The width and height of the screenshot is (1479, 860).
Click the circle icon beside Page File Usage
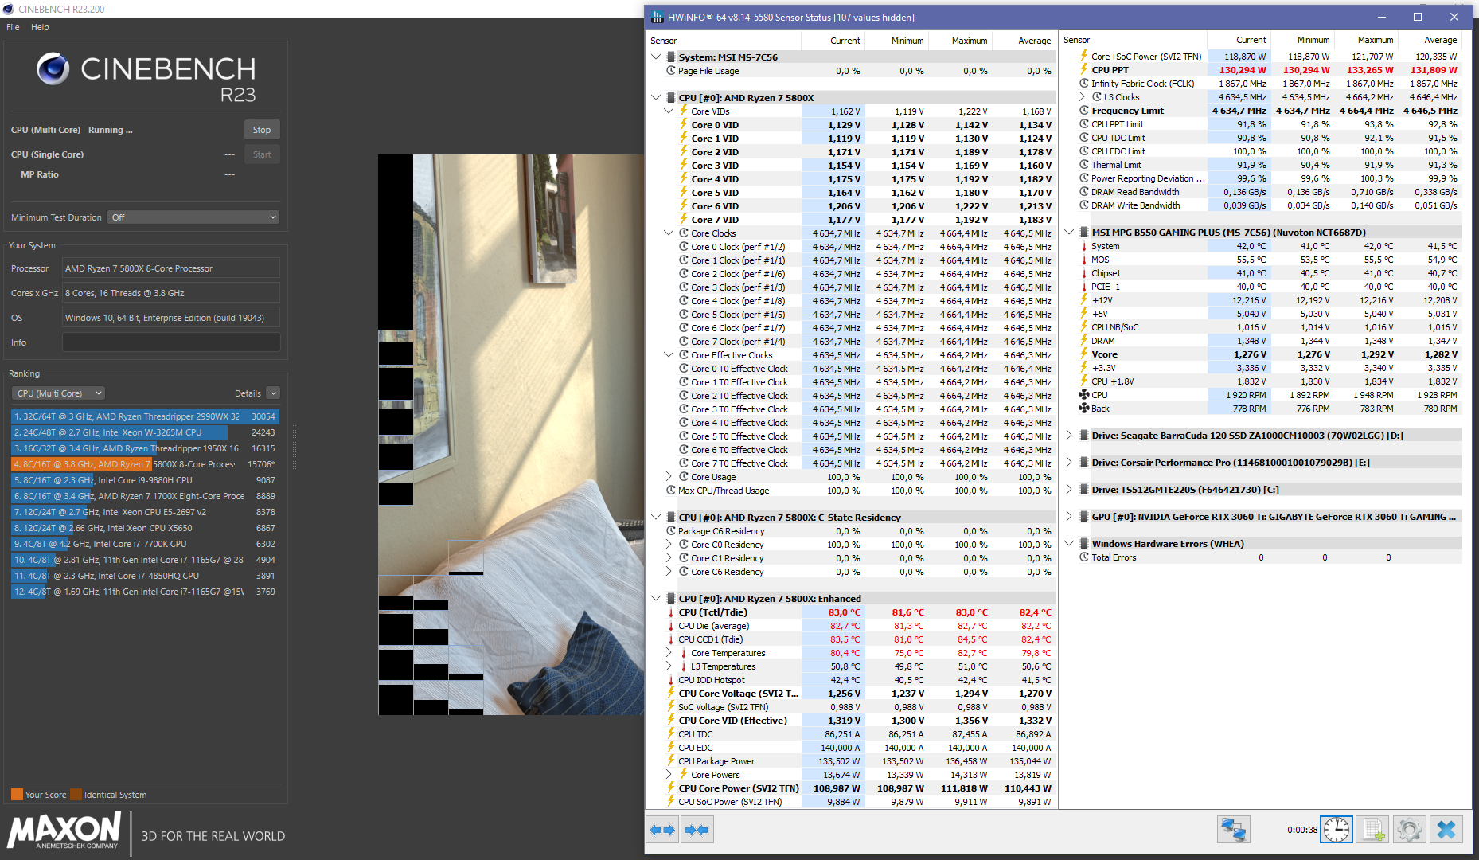671,71
